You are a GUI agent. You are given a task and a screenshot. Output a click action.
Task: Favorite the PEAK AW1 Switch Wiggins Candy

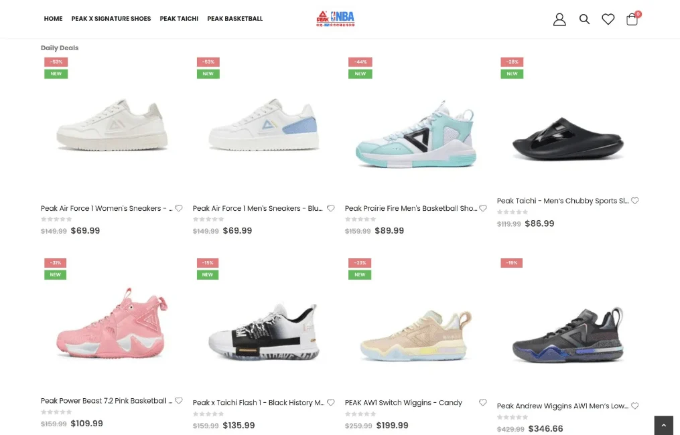482,402
